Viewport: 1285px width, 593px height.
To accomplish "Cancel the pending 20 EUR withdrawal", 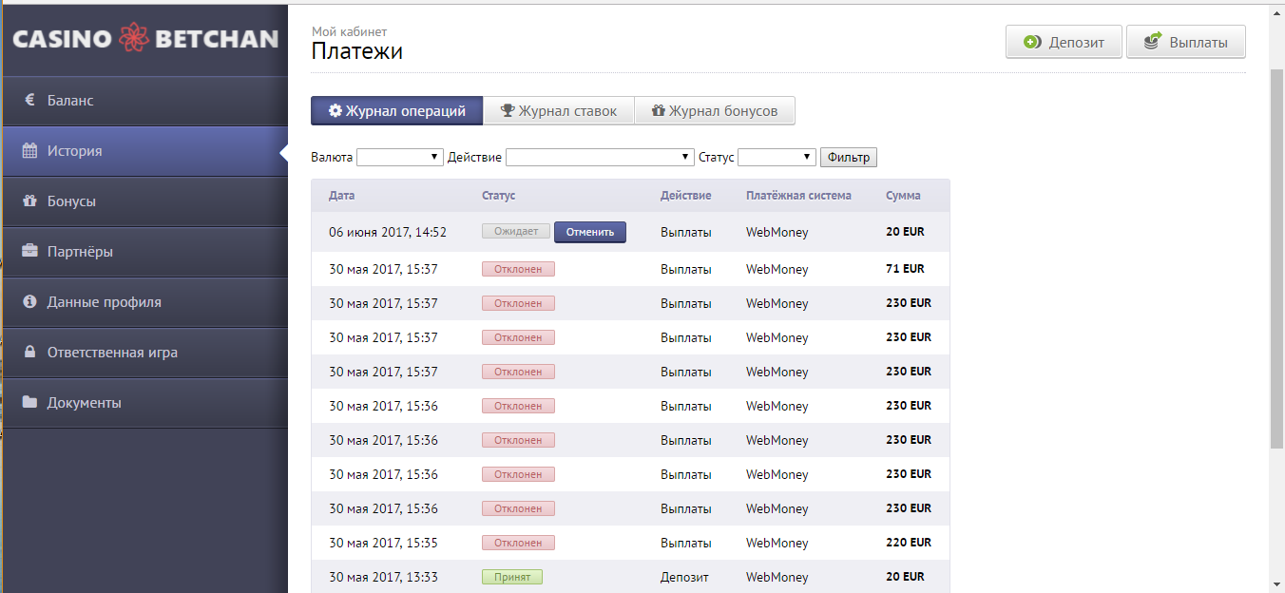I will (590, 232).
